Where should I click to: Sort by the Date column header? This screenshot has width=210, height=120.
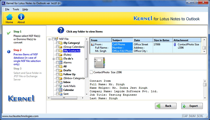coord(143,40)
